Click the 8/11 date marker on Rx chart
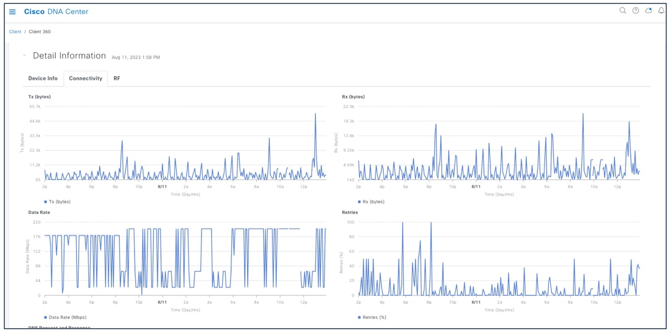The image size is (671, 333). click(476, 186)
